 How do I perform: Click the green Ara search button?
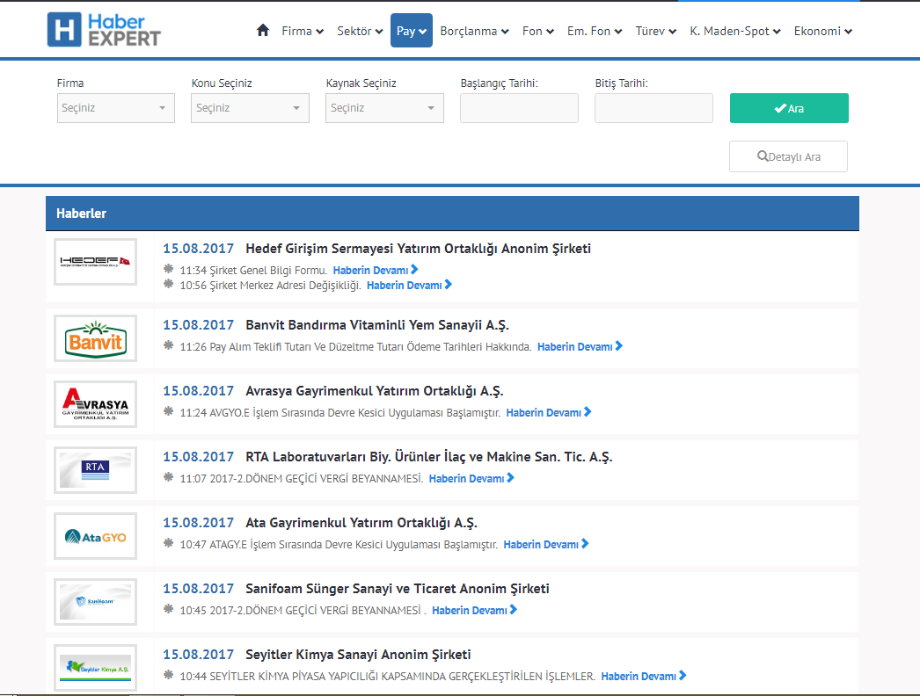click(789, 108)
